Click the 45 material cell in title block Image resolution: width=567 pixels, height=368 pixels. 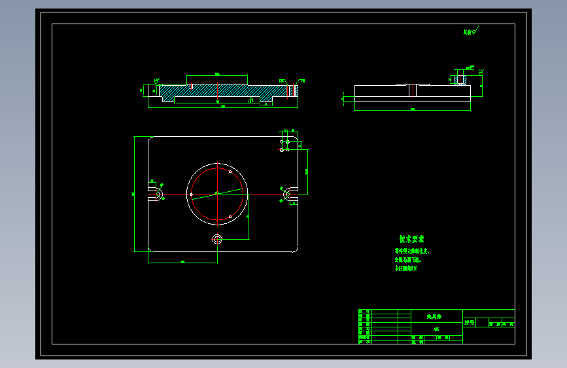click(436, 329)
